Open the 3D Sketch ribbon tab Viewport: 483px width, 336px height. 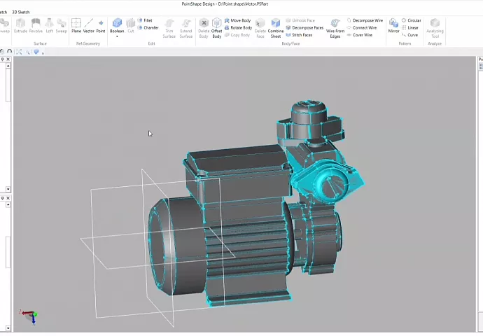(x=21, y=12)
